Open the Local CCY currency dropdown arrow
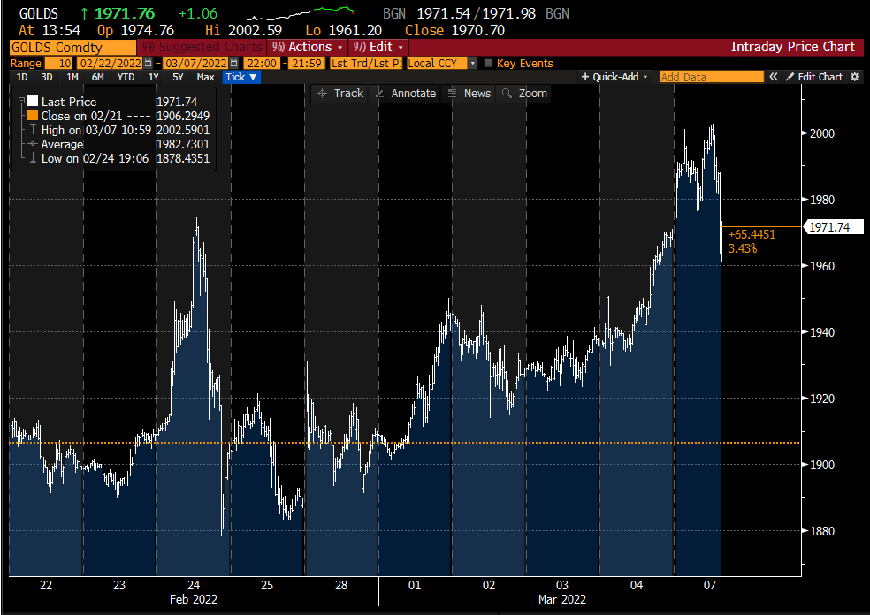The height and width of the screenshot is (615, 870). tap(473, 64)
